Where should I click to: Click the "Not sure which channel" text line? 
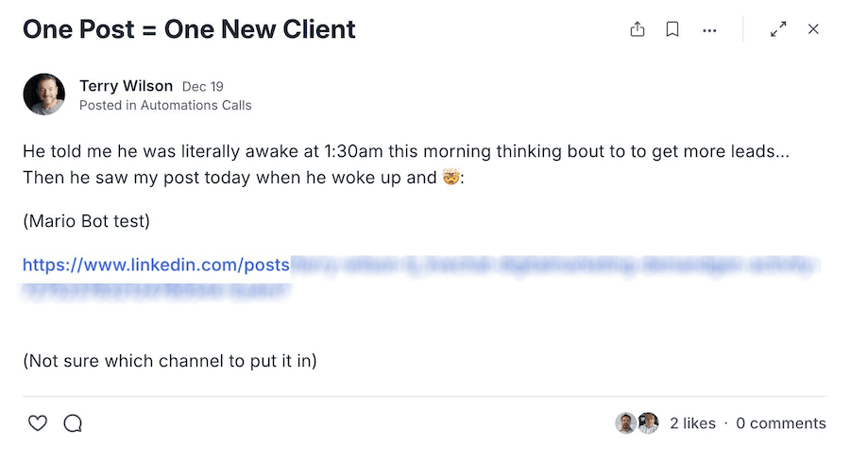point(169,361)
